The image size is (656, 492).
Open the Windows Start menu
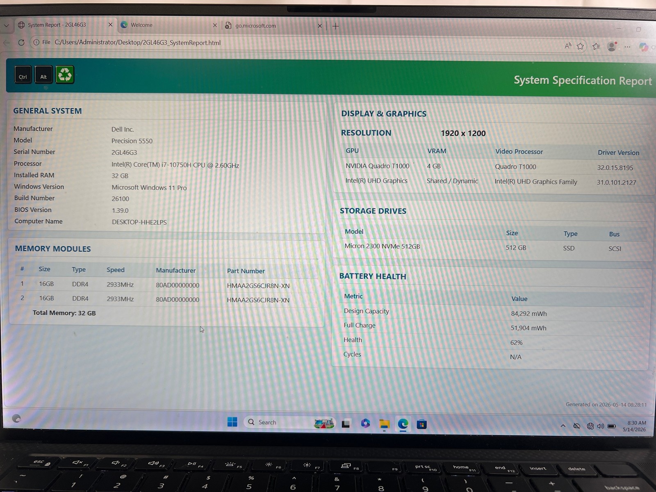[232, 422]
